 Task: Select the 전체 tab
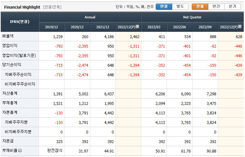tap(200, 7)
